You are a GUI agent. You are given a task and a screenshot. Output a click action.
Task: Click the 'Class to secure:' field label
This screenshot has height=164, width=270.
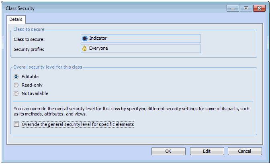(29, 39)
